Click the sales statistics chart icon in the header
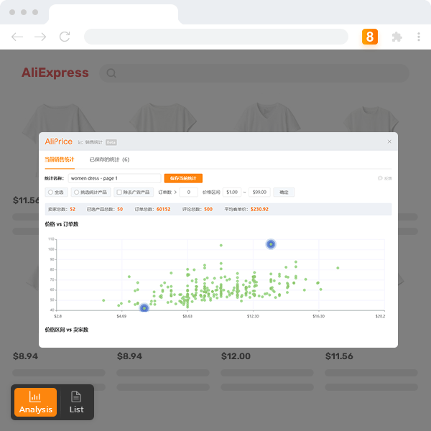 pos(80,142)
